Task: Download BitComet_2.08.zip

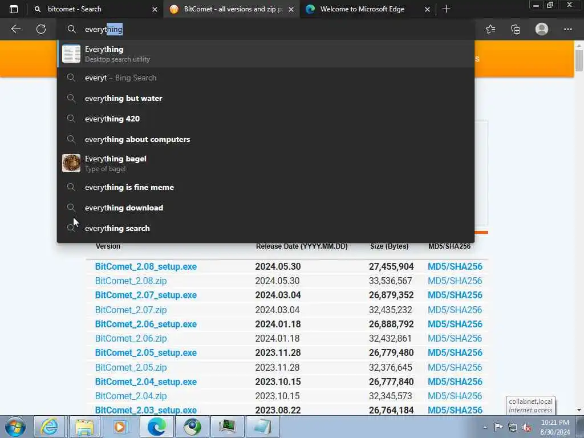Action: 131,281
